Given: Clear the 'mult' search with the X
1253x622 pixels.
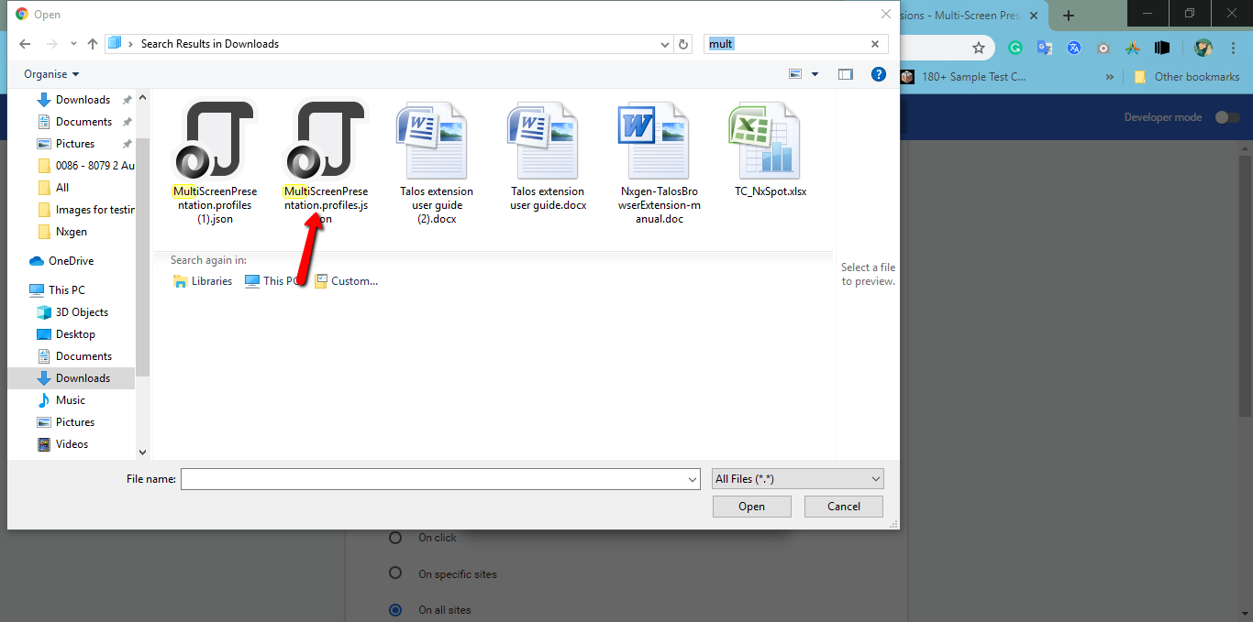Looking at the screenshot, I should 874,44.
